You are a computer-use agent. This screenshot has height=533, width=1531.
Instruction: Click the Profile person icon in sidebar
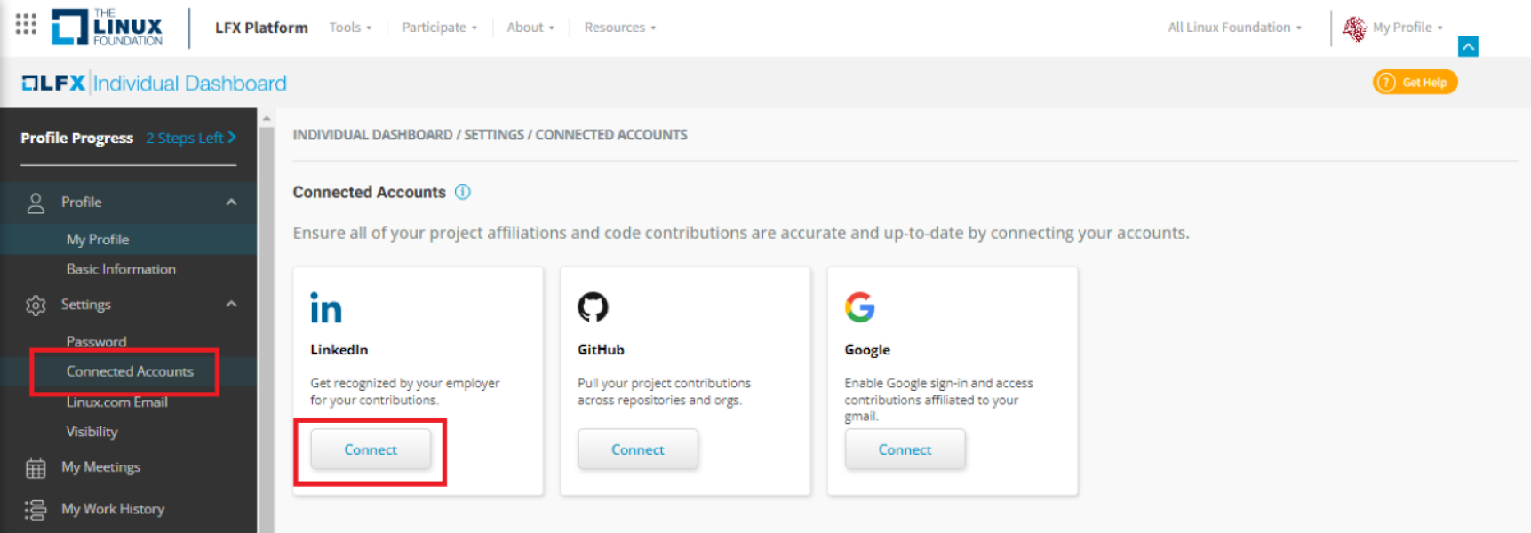click(36, 203)
